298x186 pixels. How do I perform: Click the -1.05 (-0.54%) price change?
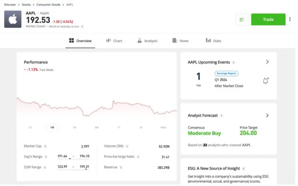tap(62, 22)
